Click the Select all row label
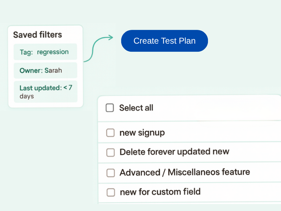Image resolution: width=281 pixels, height=211 pixels. pos(136,108)
